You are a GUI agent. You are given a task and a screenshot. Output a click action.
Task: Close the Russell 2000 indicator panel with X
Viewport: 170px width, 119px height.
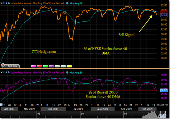pyautogui.click(x=2, y=72)
